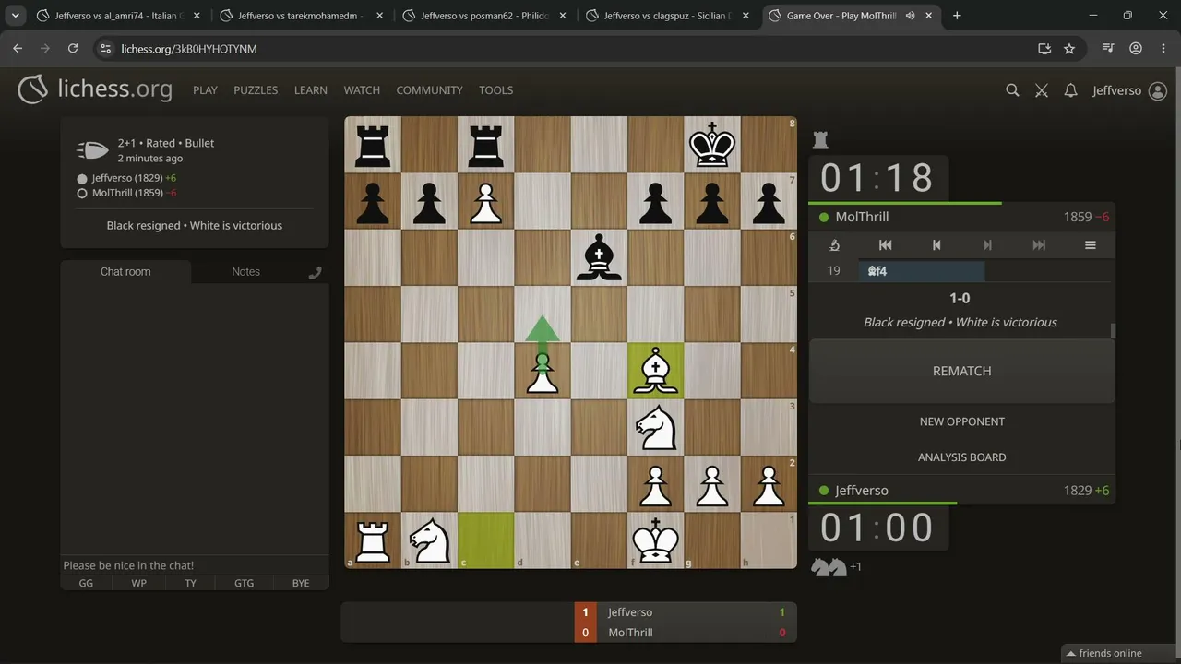Click the black king on g8
1181x664 pixels.
point(712,145)
